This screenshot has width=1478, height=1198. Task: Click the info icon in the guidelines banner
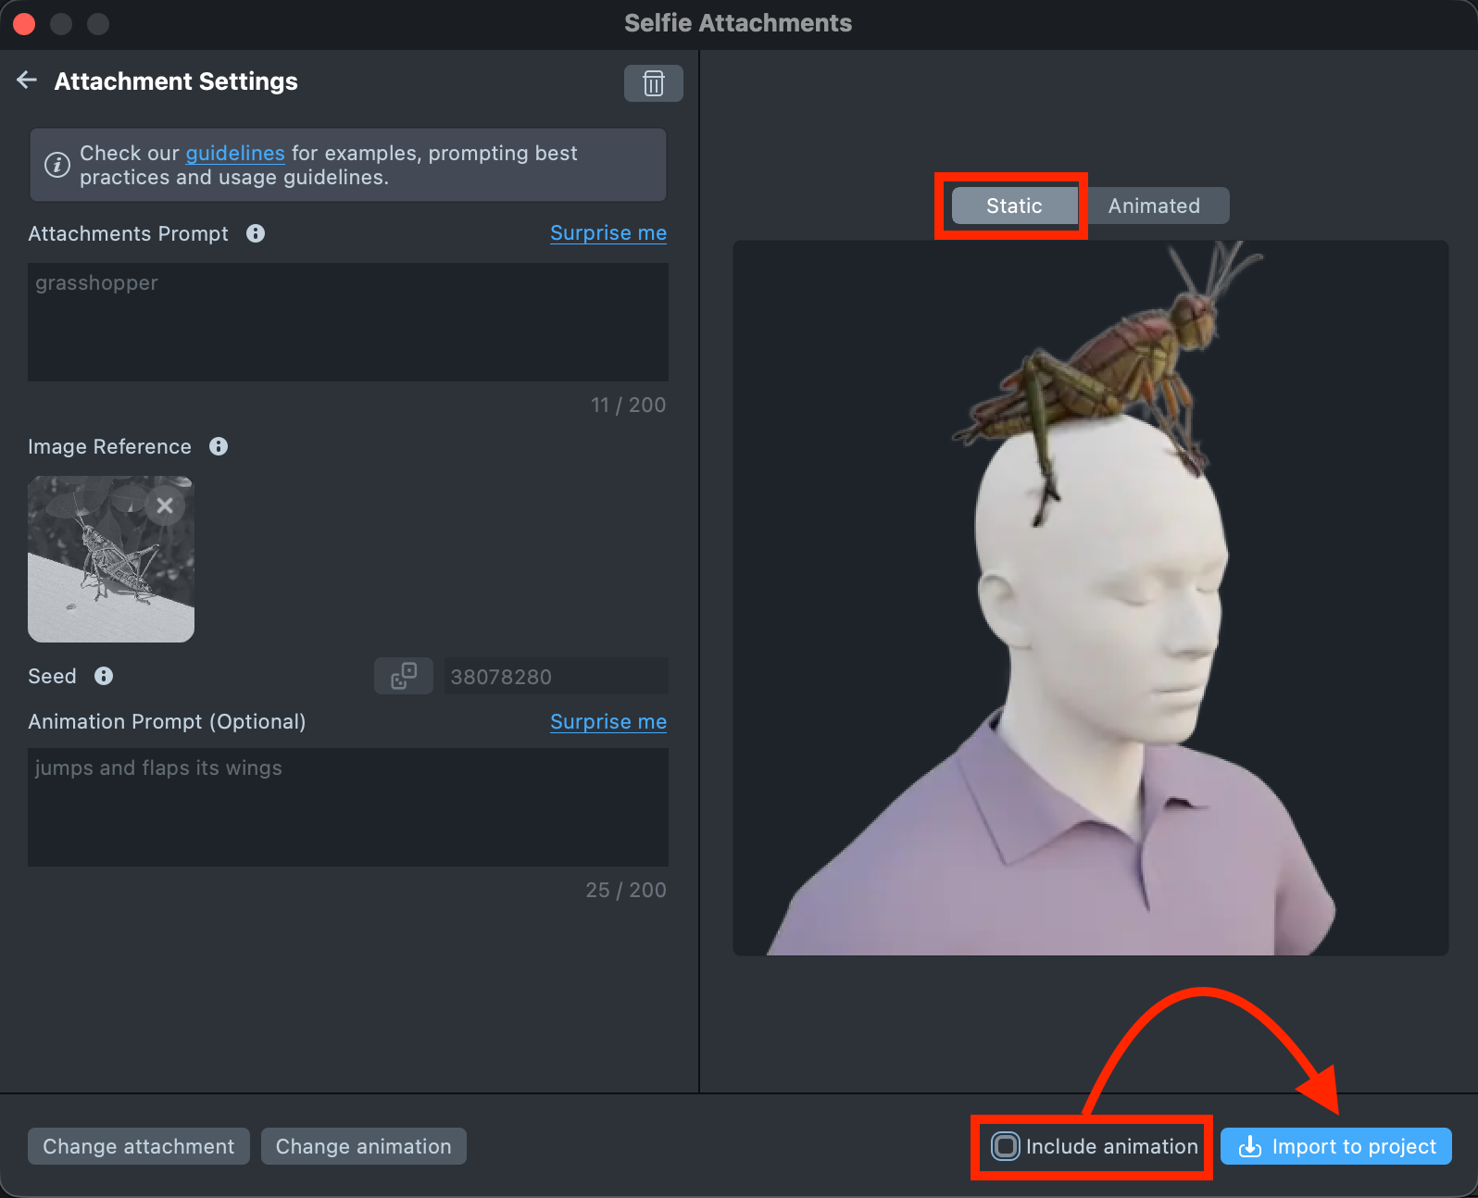pos(57,165)
